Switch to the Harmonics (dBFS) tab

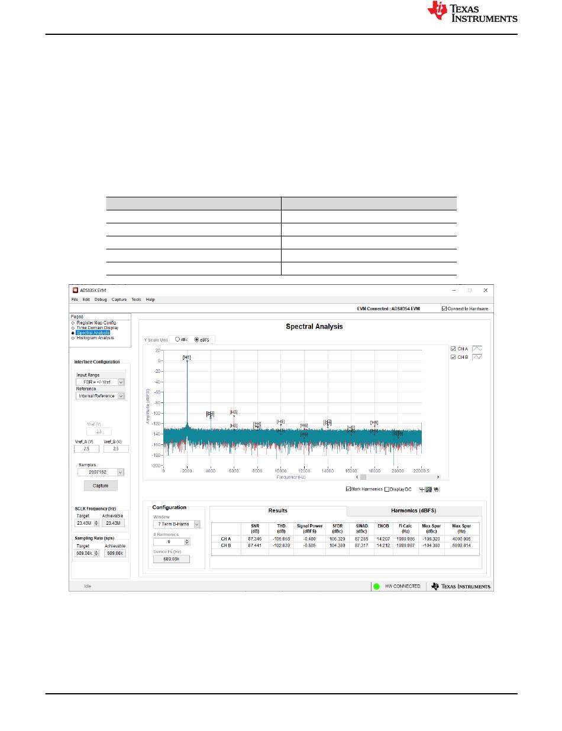[414, 511]
